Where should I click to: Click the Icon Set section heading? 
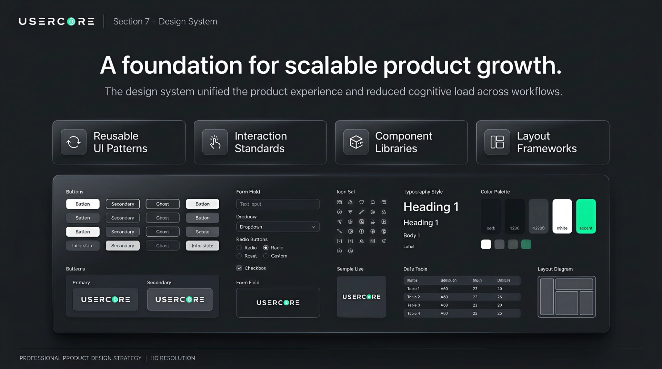(x=346, y=192)
